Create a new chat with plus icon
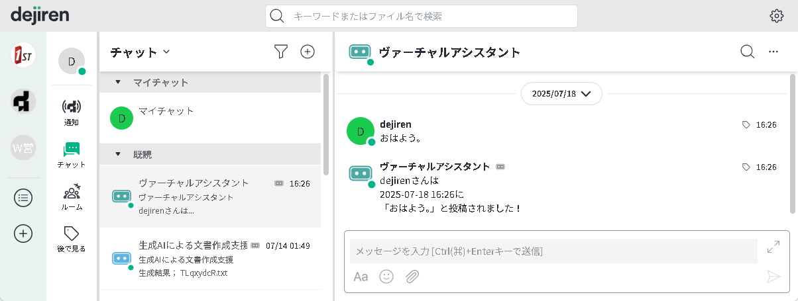Image resolution: width=798 pixels, height=301 pixels. point(308,52)
